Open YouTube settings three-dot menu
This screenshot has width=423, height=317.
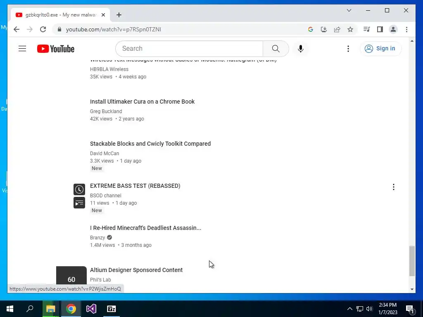coord(348,49)
